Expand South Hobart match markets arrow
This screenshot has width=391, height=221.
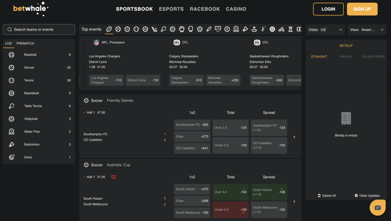point(294,201)
